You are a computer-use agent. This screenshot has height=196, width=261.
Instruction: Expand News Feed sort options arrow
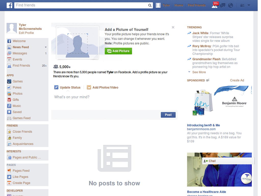click(x=46, y=47)
